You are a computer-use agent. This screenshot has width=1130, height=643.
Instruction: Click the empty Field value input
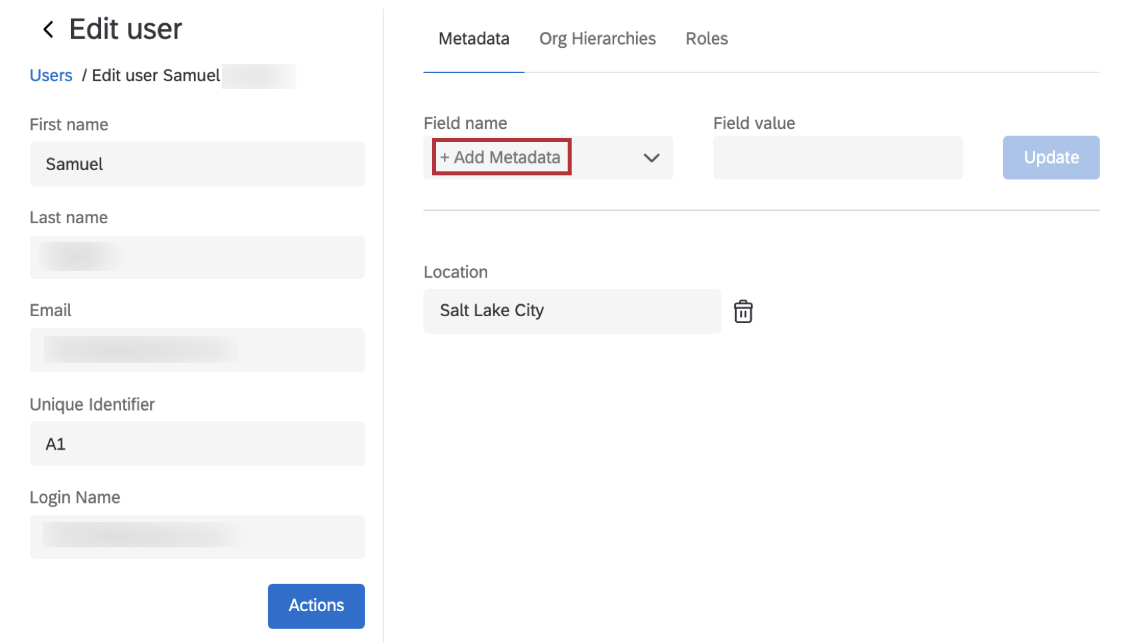837,158
